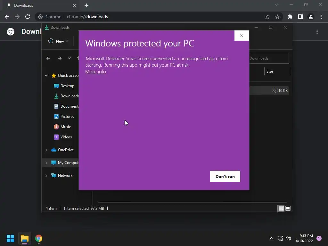
Task: Click Chrome back arrow button
Action: (7, 17)
